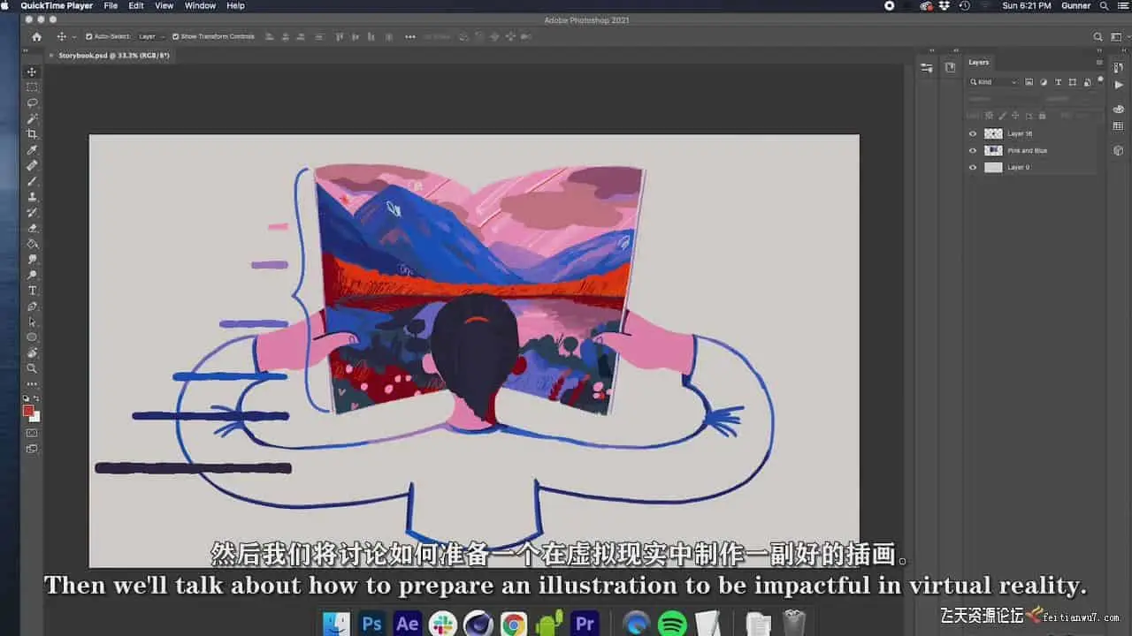
Task: Reset default foreground and background colors
Action: point(27,399)
